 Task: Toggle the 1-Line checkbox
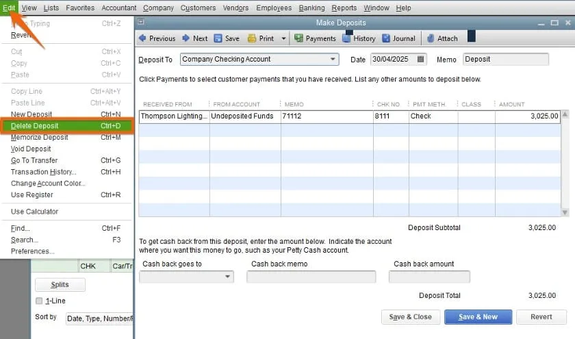tap(39, 301)
